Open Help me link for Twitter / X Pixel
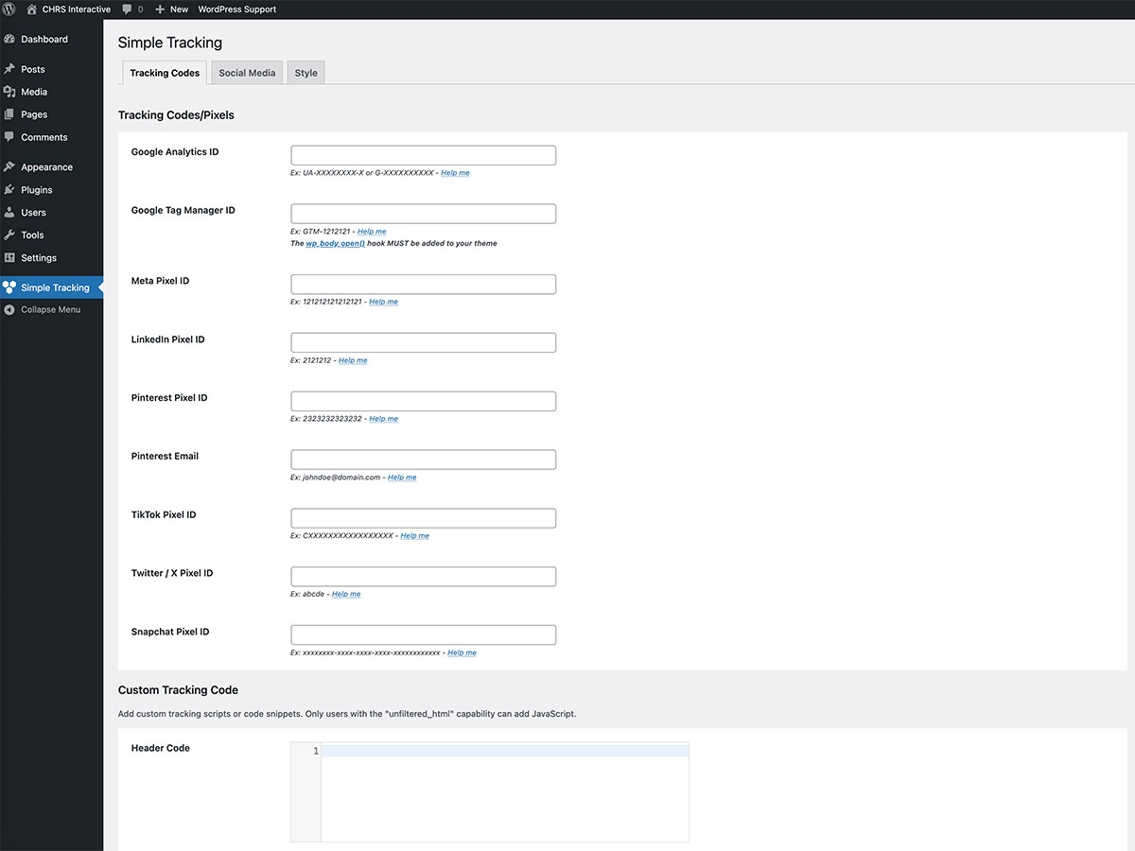 pyautogui.click(x=346, y=595)
